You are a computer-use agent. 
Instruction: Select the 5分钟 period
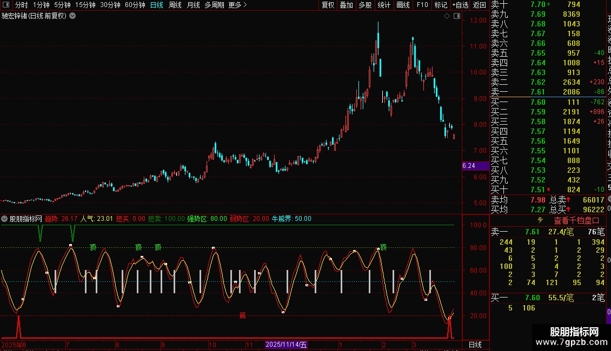62,5
